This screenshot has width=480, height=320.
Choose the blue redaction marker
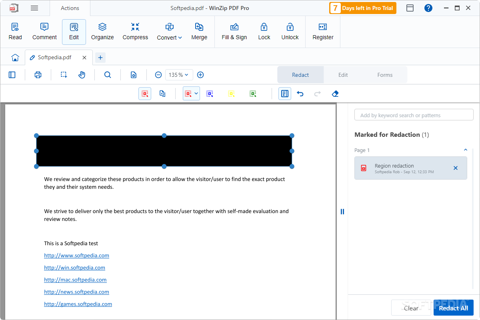pyautogui.click(x=210, y=94)
